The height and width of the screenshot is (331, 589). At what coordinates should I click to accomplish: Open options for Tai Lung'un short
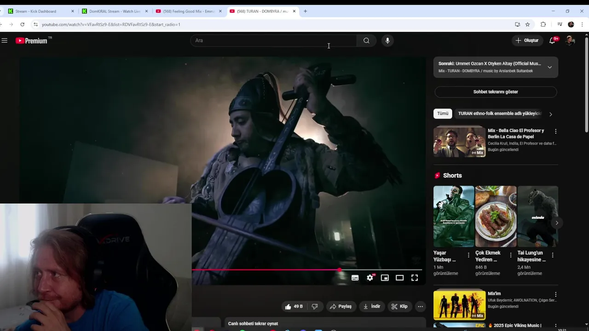click(x=553, y=255)
